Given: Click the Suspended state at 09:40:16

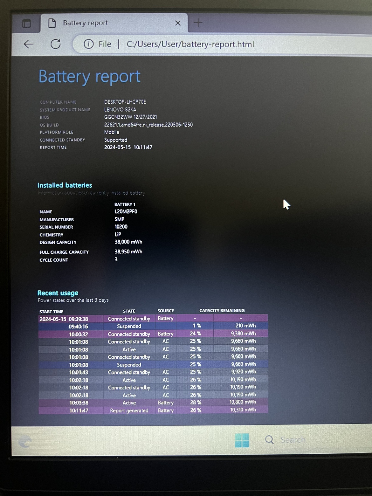Looking at the screenshot, I should [129, 326].
